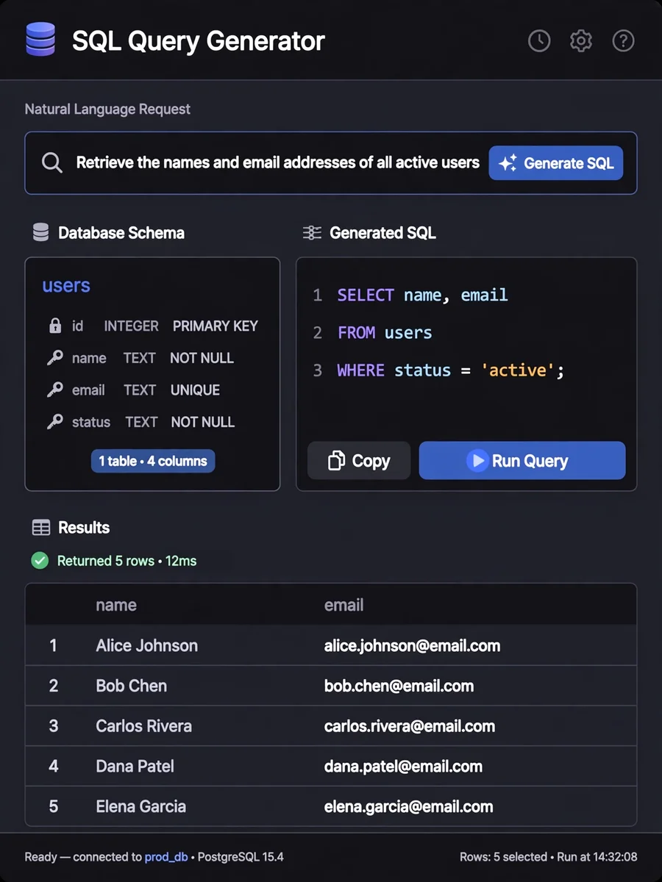Select the Elena Garcia name cell
The width and height of the screenshot is (662, 882).
click(x=141, y=806)
